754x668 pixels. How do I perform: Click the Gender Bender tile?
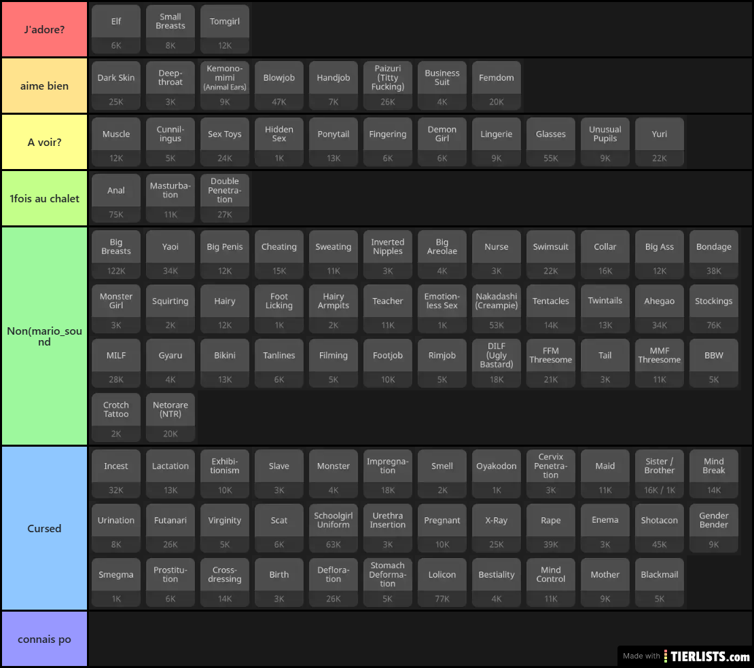click(x=714, y=528)
